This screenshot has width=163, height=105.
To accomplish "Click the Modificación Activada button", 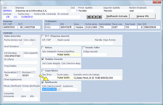I will pos(117,16).
